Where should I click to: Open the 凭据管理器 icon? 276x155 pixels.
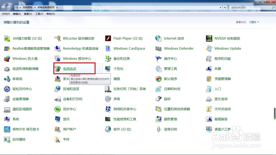point(209,79)
